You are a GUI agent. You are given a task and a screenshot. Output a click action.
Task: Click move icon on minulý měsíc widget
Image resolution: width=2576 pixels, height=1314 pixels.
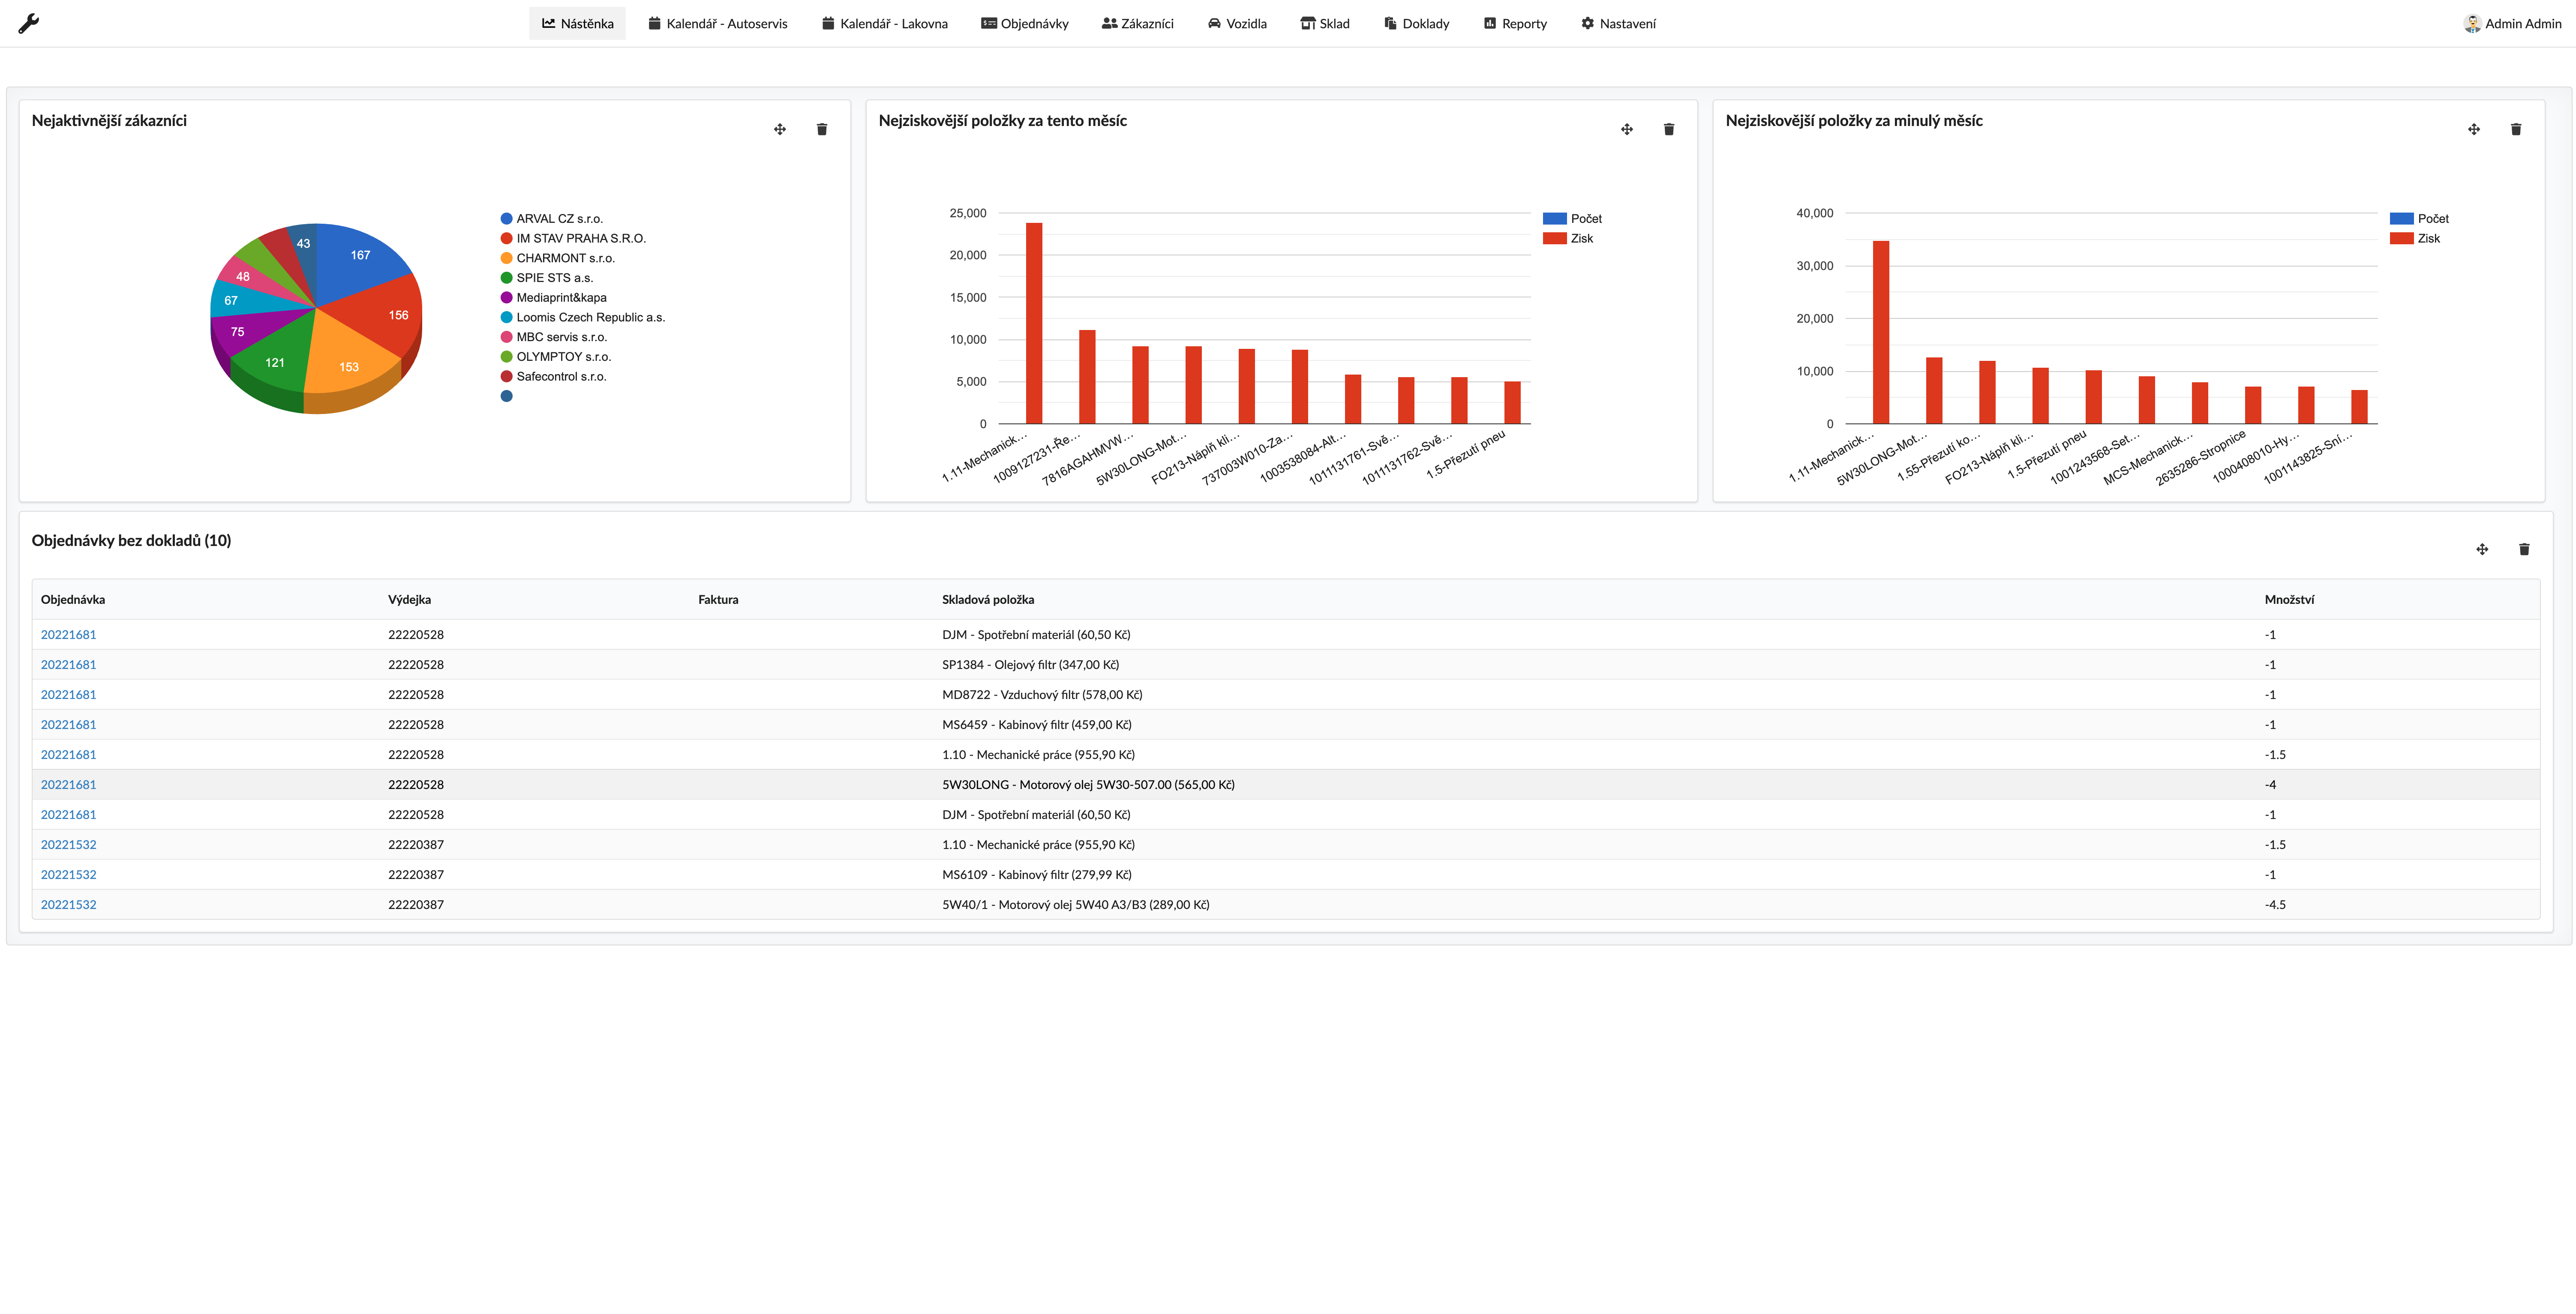click(x=2474, y=129)
